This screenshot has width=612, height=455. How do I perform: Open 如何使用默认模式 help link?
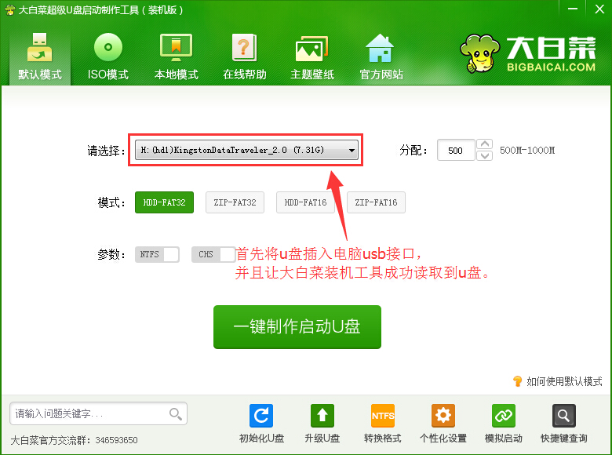[x=558, y=381]
